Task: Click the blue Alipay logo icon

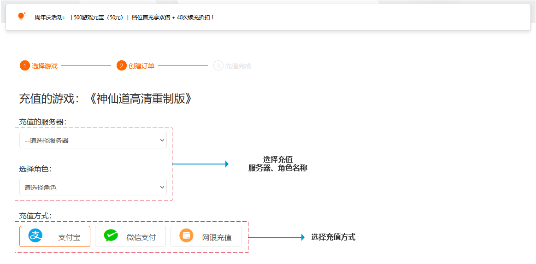Action: tap(35, 236)
